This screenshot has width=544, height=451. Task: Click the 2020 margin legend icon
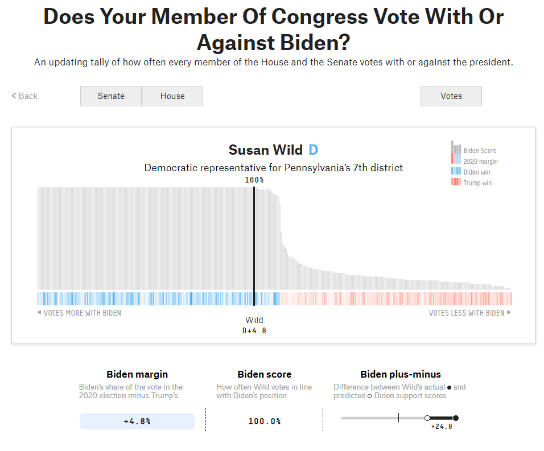coord(456,161)
